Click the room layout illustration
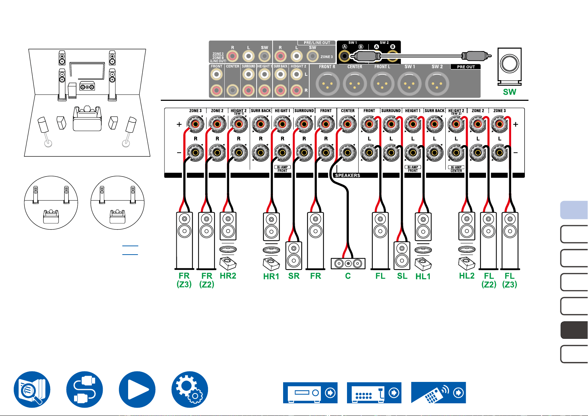 click(87, 103)
